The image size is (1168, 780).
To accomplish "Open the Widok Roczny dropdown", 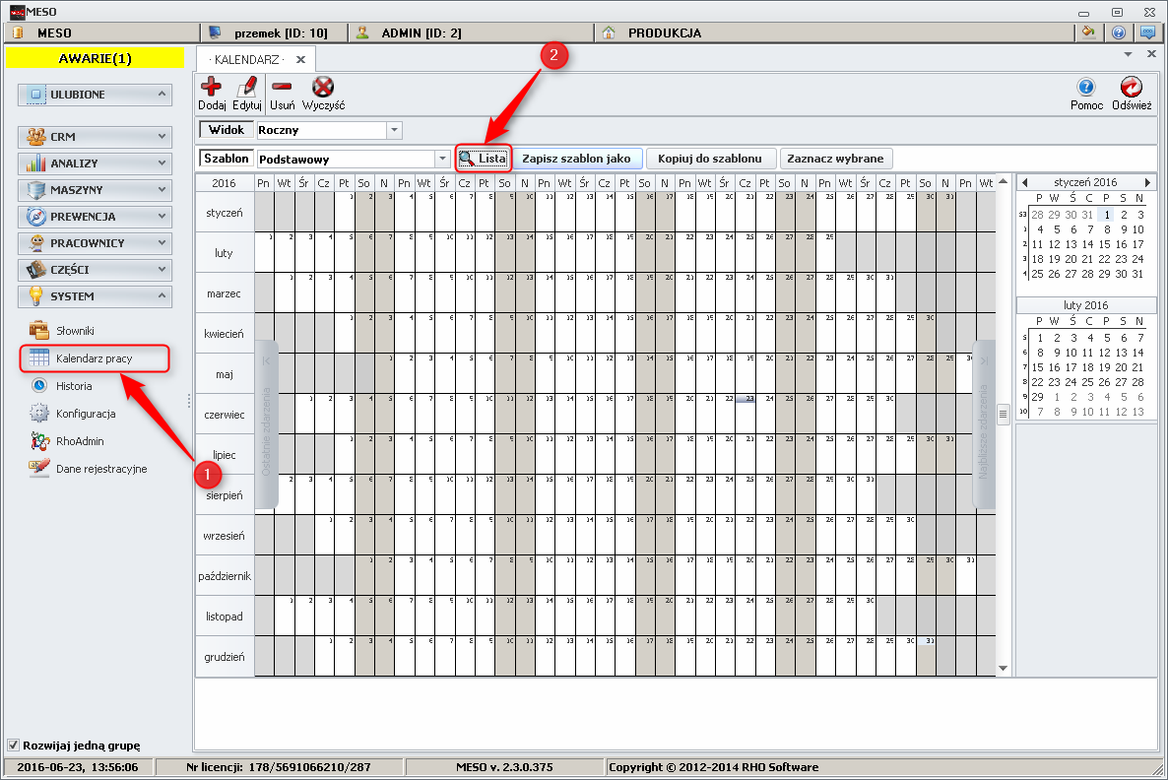I will [395, 130].
